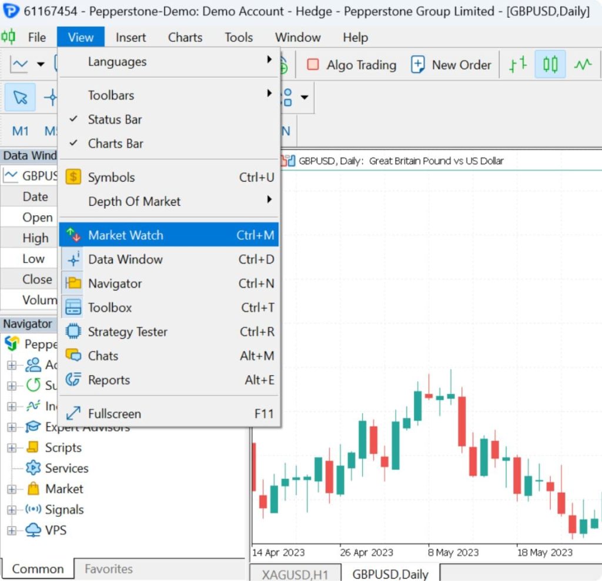Switch to the XAGUSD,H1 chart tab

pos(295,575)
